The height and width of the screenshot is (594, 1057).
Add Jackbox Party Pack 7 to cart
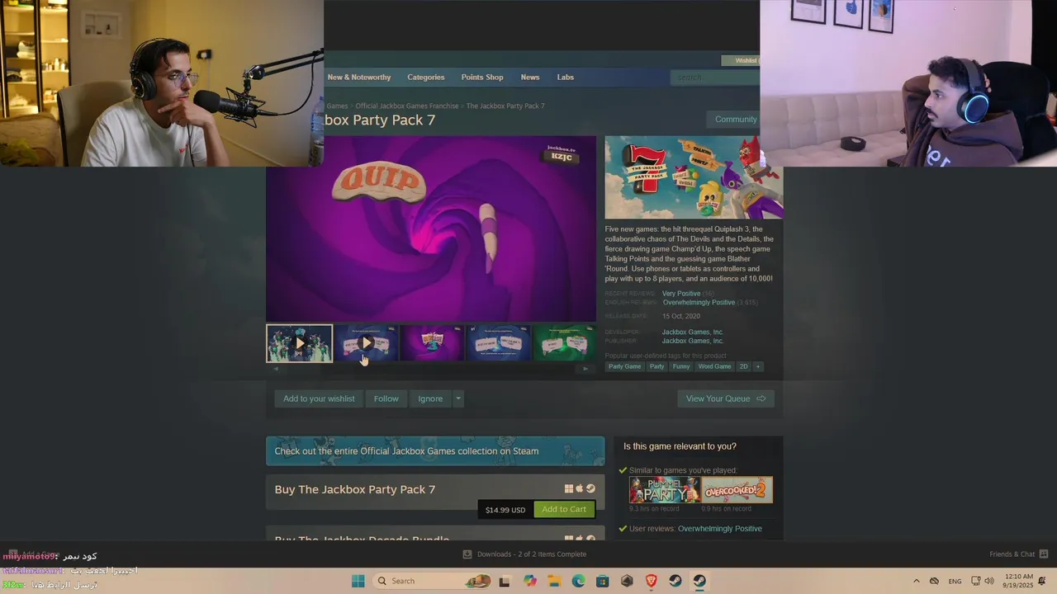pos(564,509)
